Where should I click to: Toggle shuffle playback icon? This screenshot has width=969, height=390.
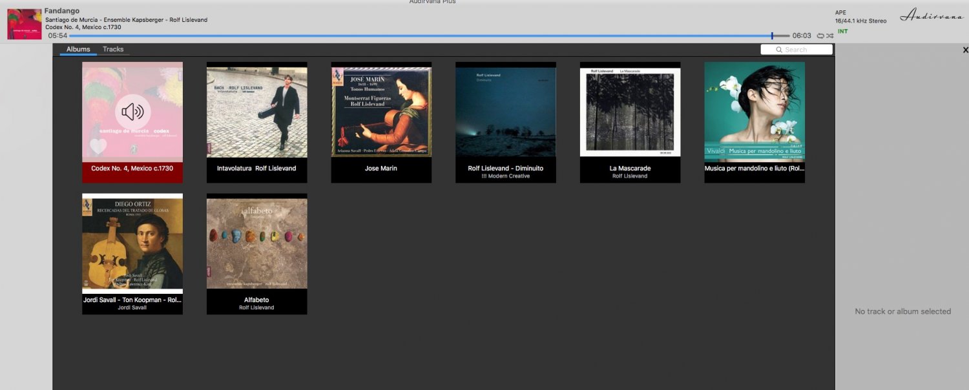click(829, 36)
